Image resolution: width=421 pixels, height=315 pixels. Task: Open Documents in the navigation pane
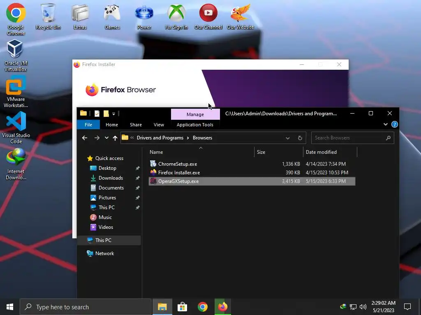coord(111,188)
